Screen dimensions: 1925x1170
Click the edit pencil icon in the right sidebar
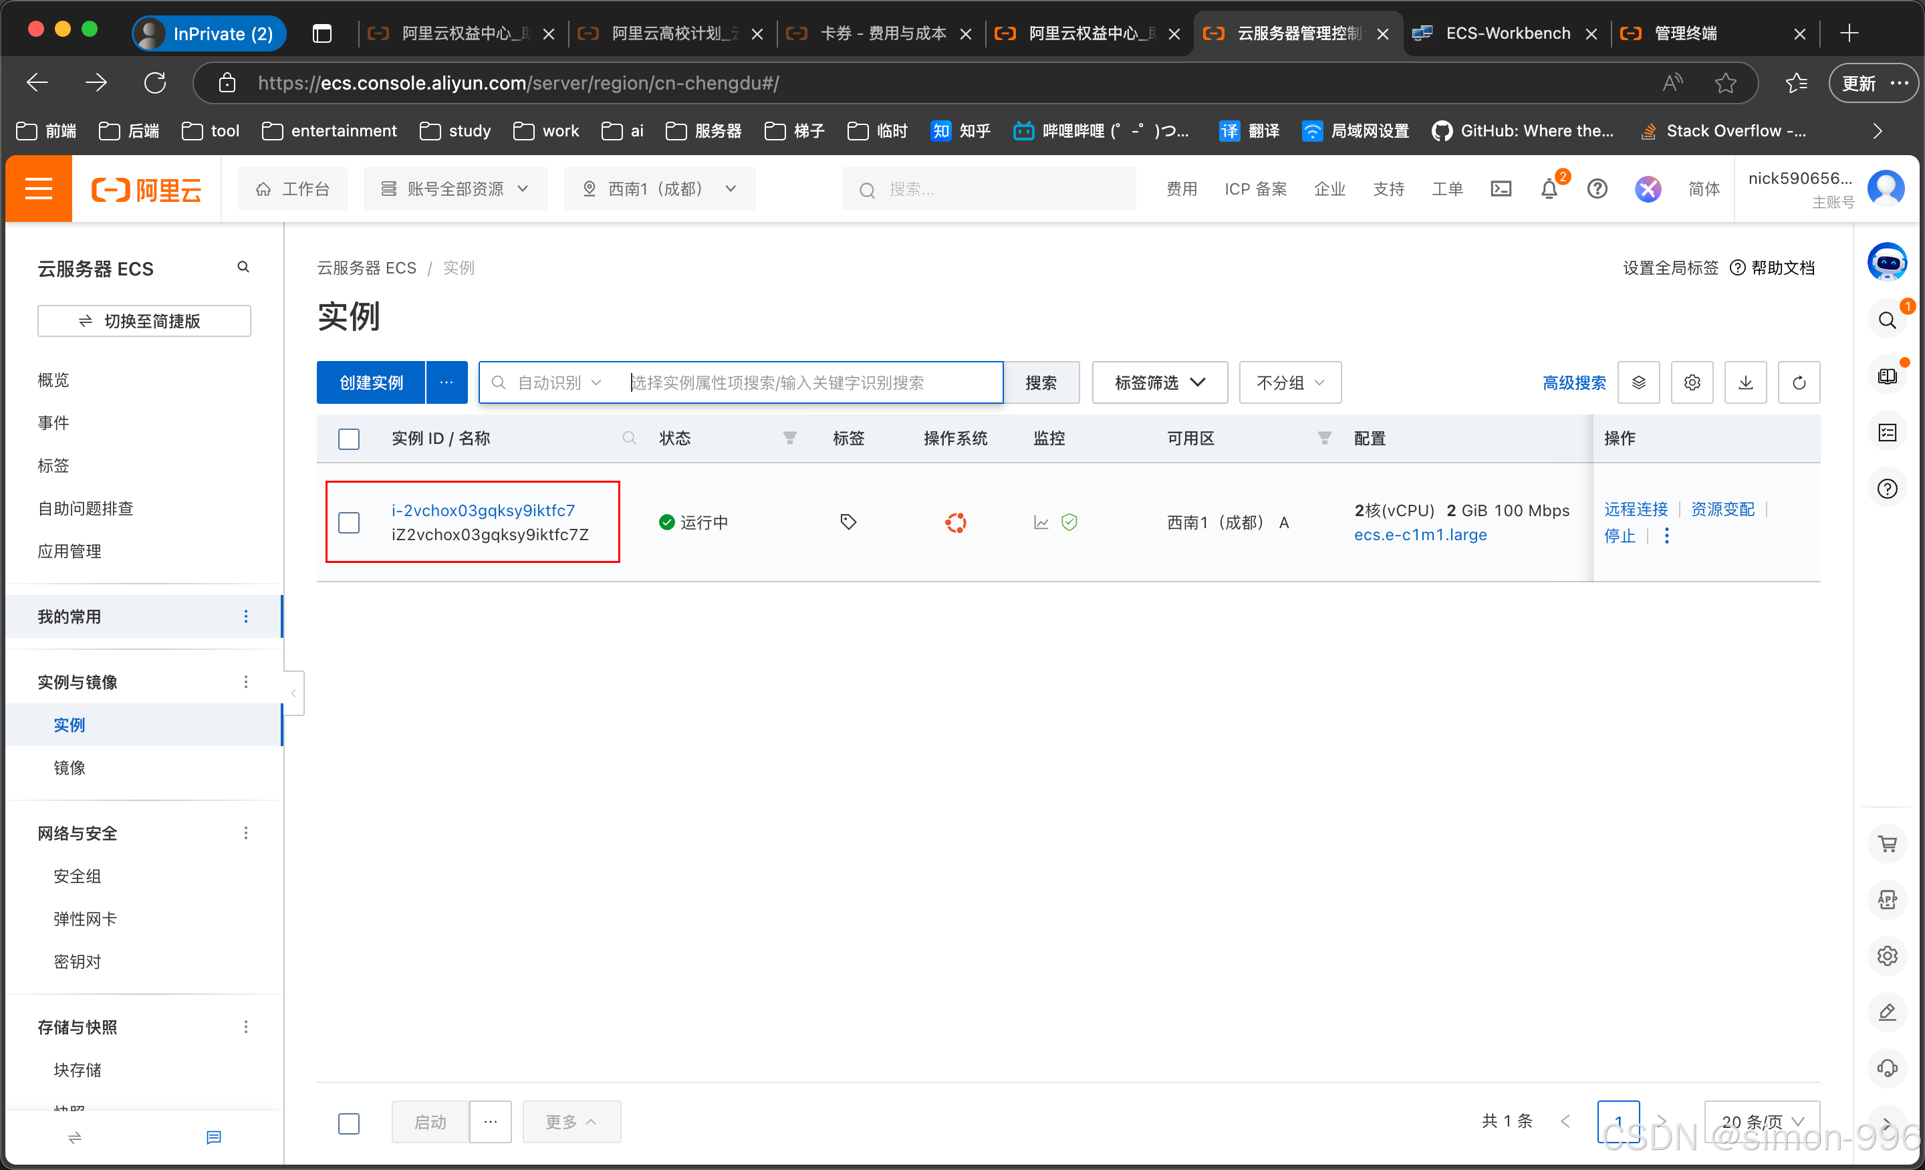pos(1888,1012)
